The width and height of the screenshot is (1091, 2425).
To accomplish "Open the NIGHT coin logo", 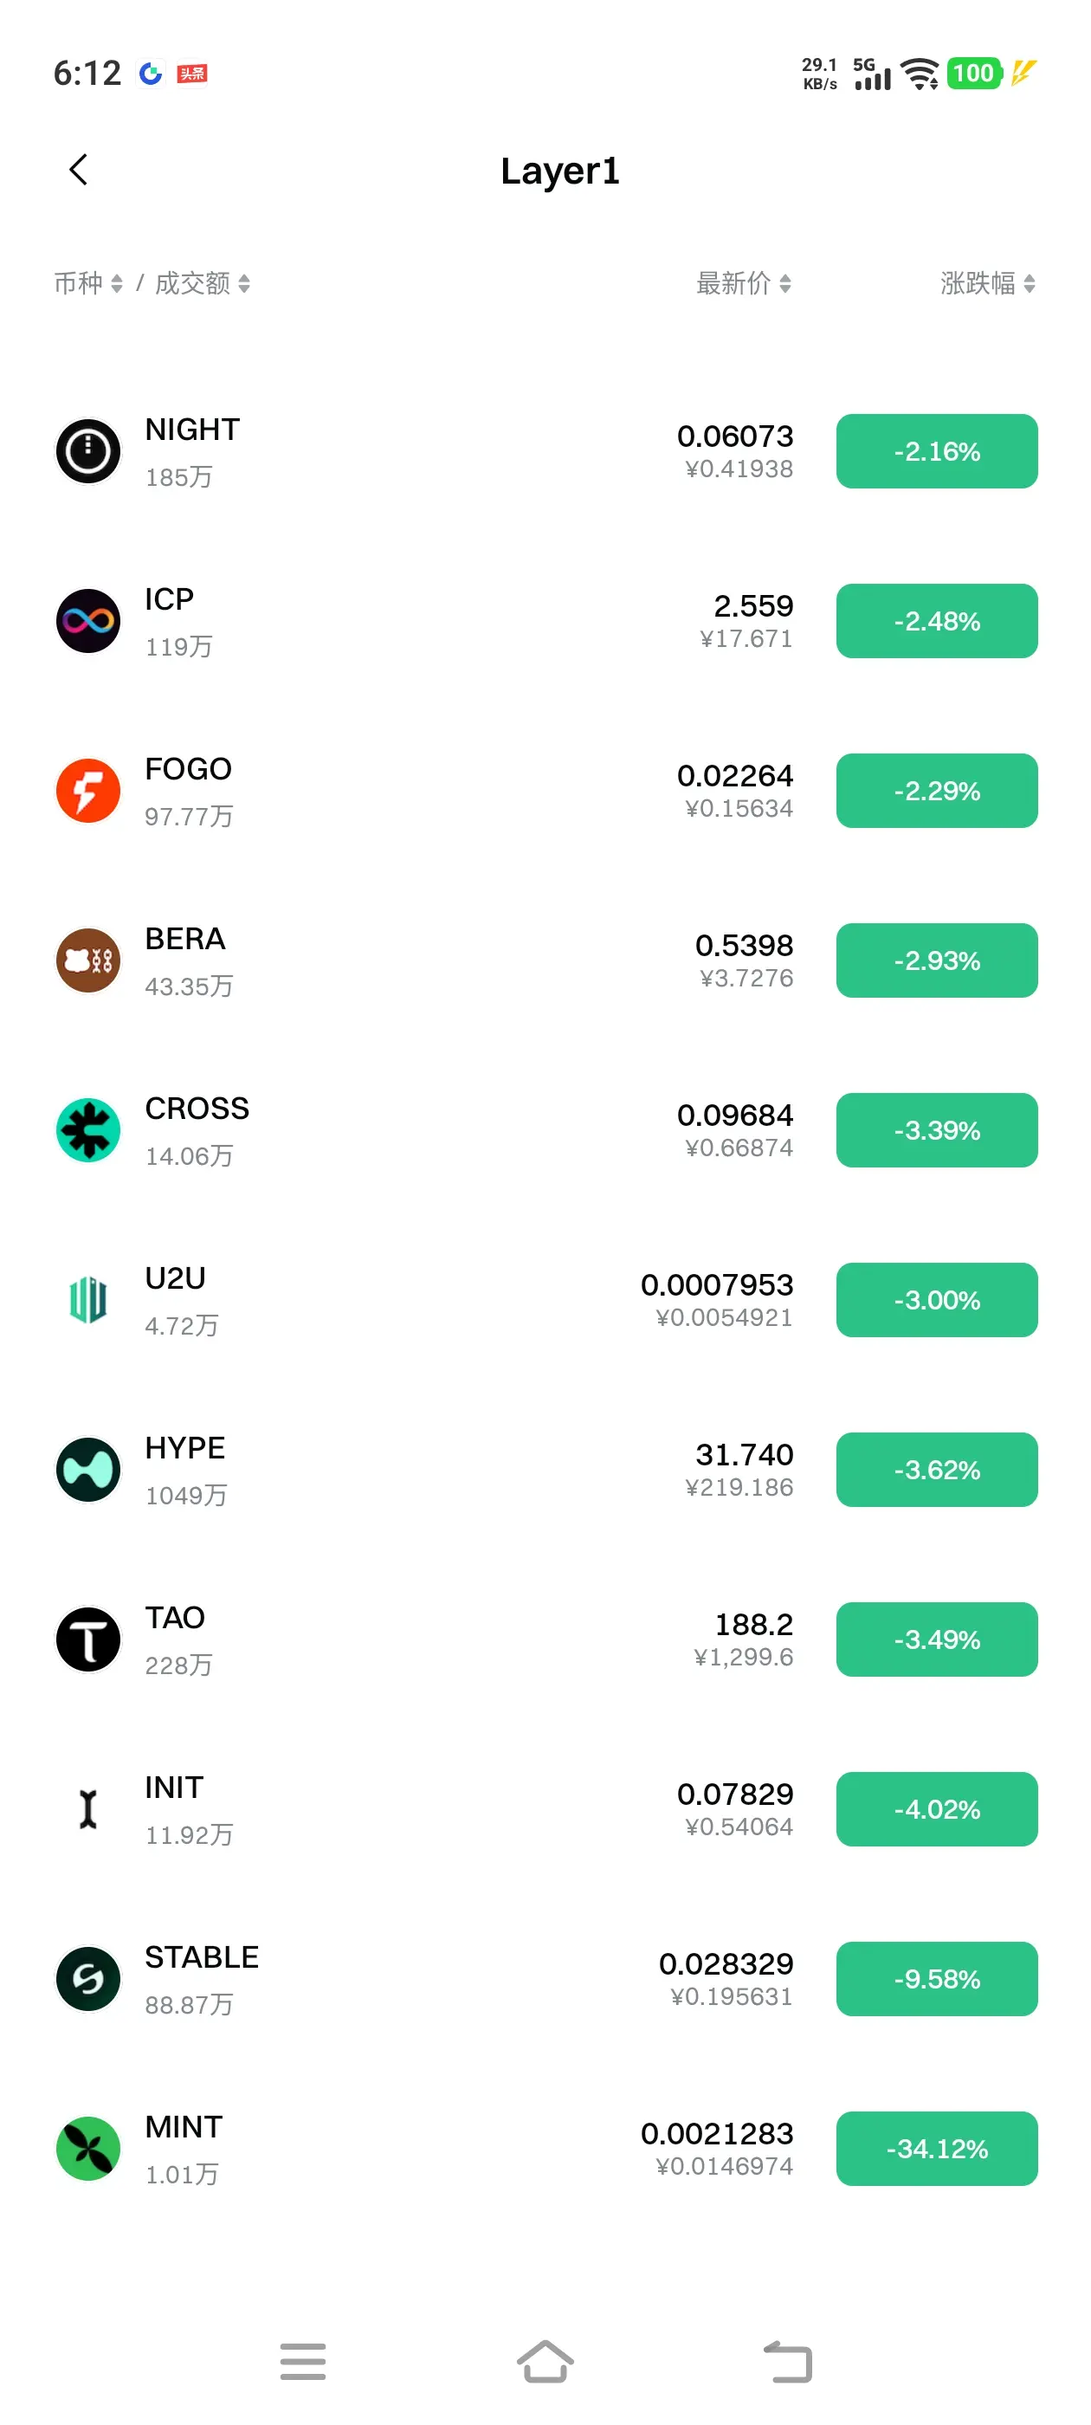I will pyautogui.click(x=88, y=451).
